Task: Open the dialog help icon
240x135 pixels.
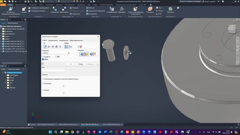Action: point(43,64)
